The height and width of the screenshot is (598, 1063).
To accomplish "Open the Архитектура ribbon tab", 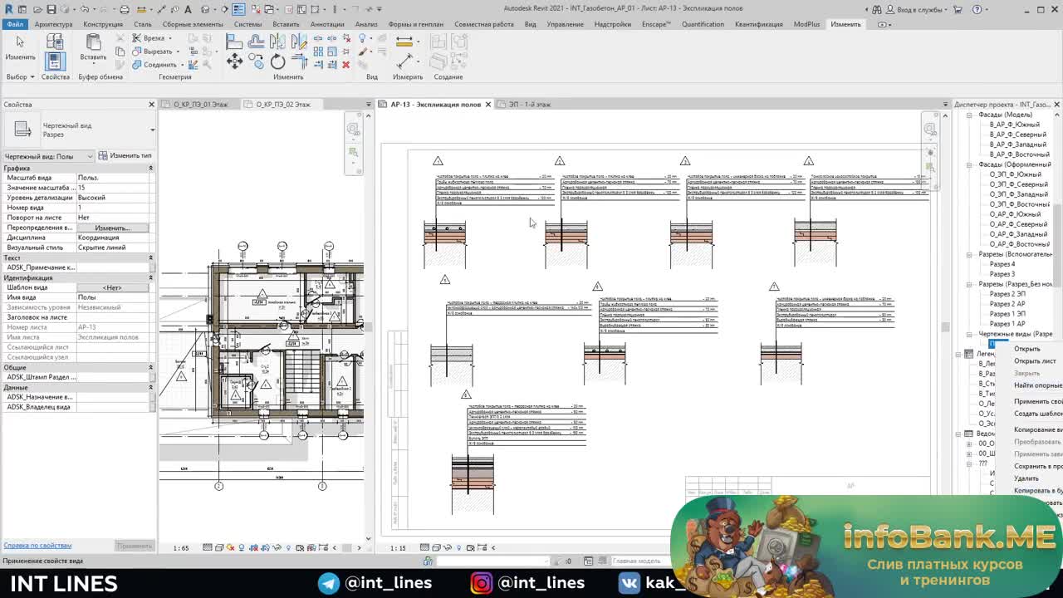I will (x=53, y=24).
